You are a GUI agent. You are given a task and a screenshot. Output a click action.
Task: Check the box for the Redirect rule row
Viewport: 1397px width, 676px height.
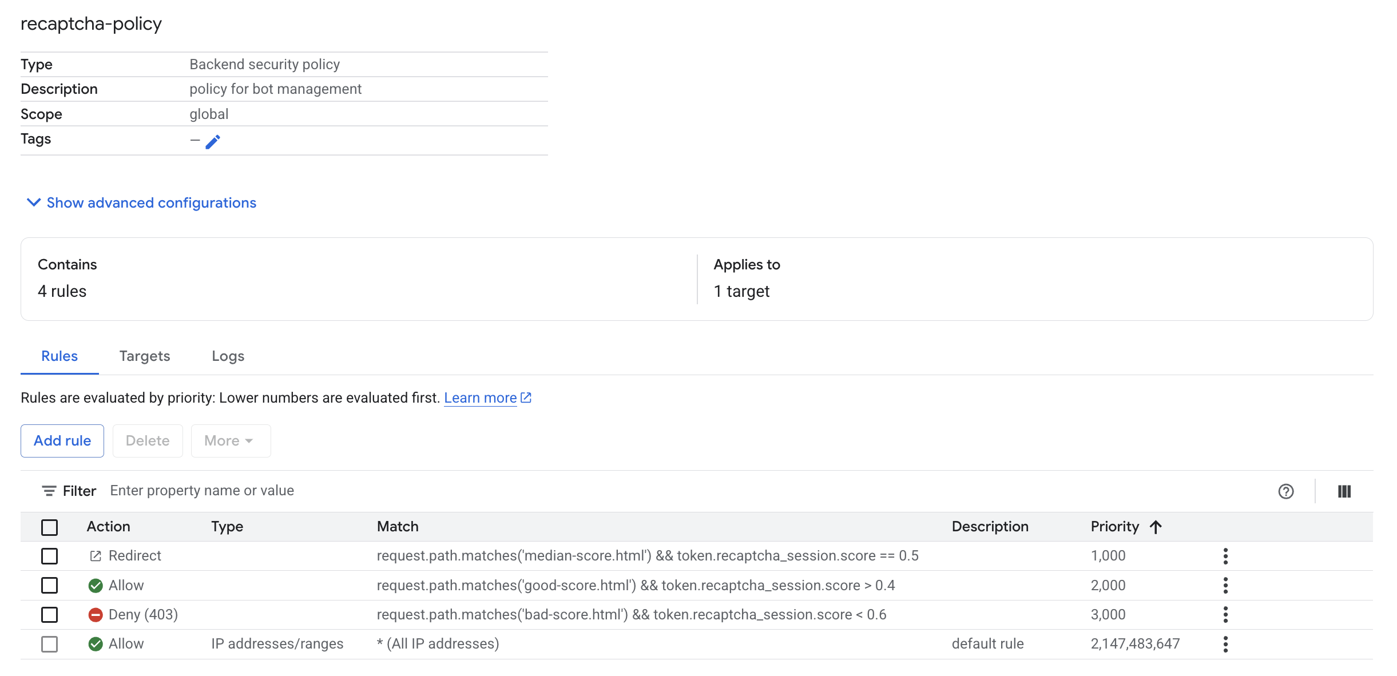(50, 555)
